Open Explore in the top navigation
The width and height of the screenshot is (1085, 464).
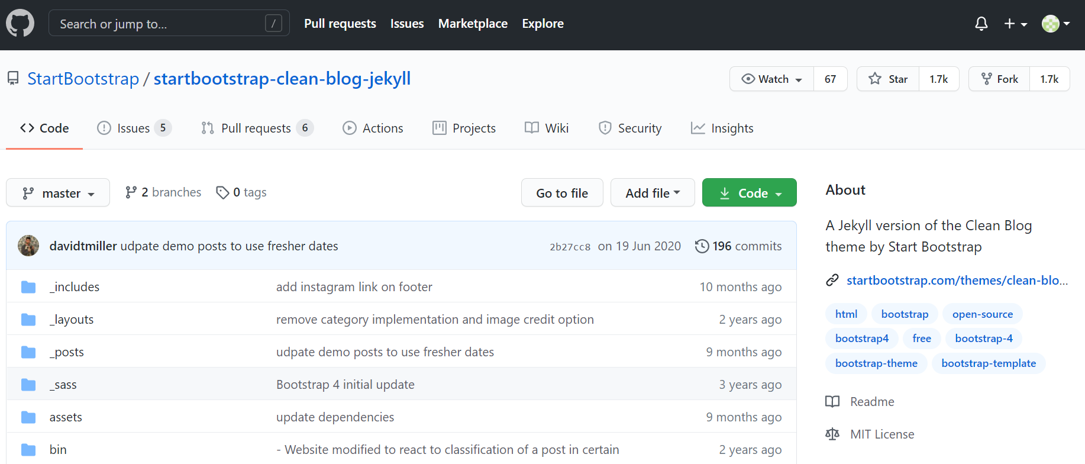pyautogui.click(x=542, y=24)
